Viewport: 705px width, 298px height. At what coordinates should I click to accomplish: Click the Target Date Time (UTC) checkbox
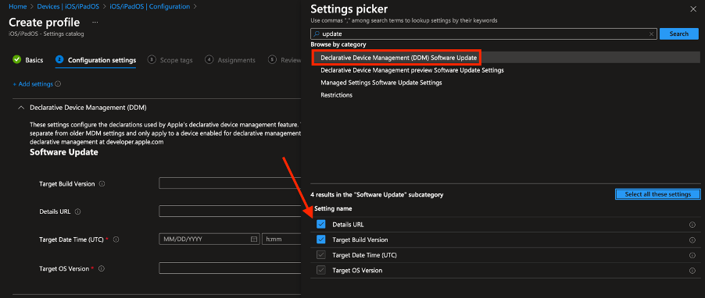[321, 255]
